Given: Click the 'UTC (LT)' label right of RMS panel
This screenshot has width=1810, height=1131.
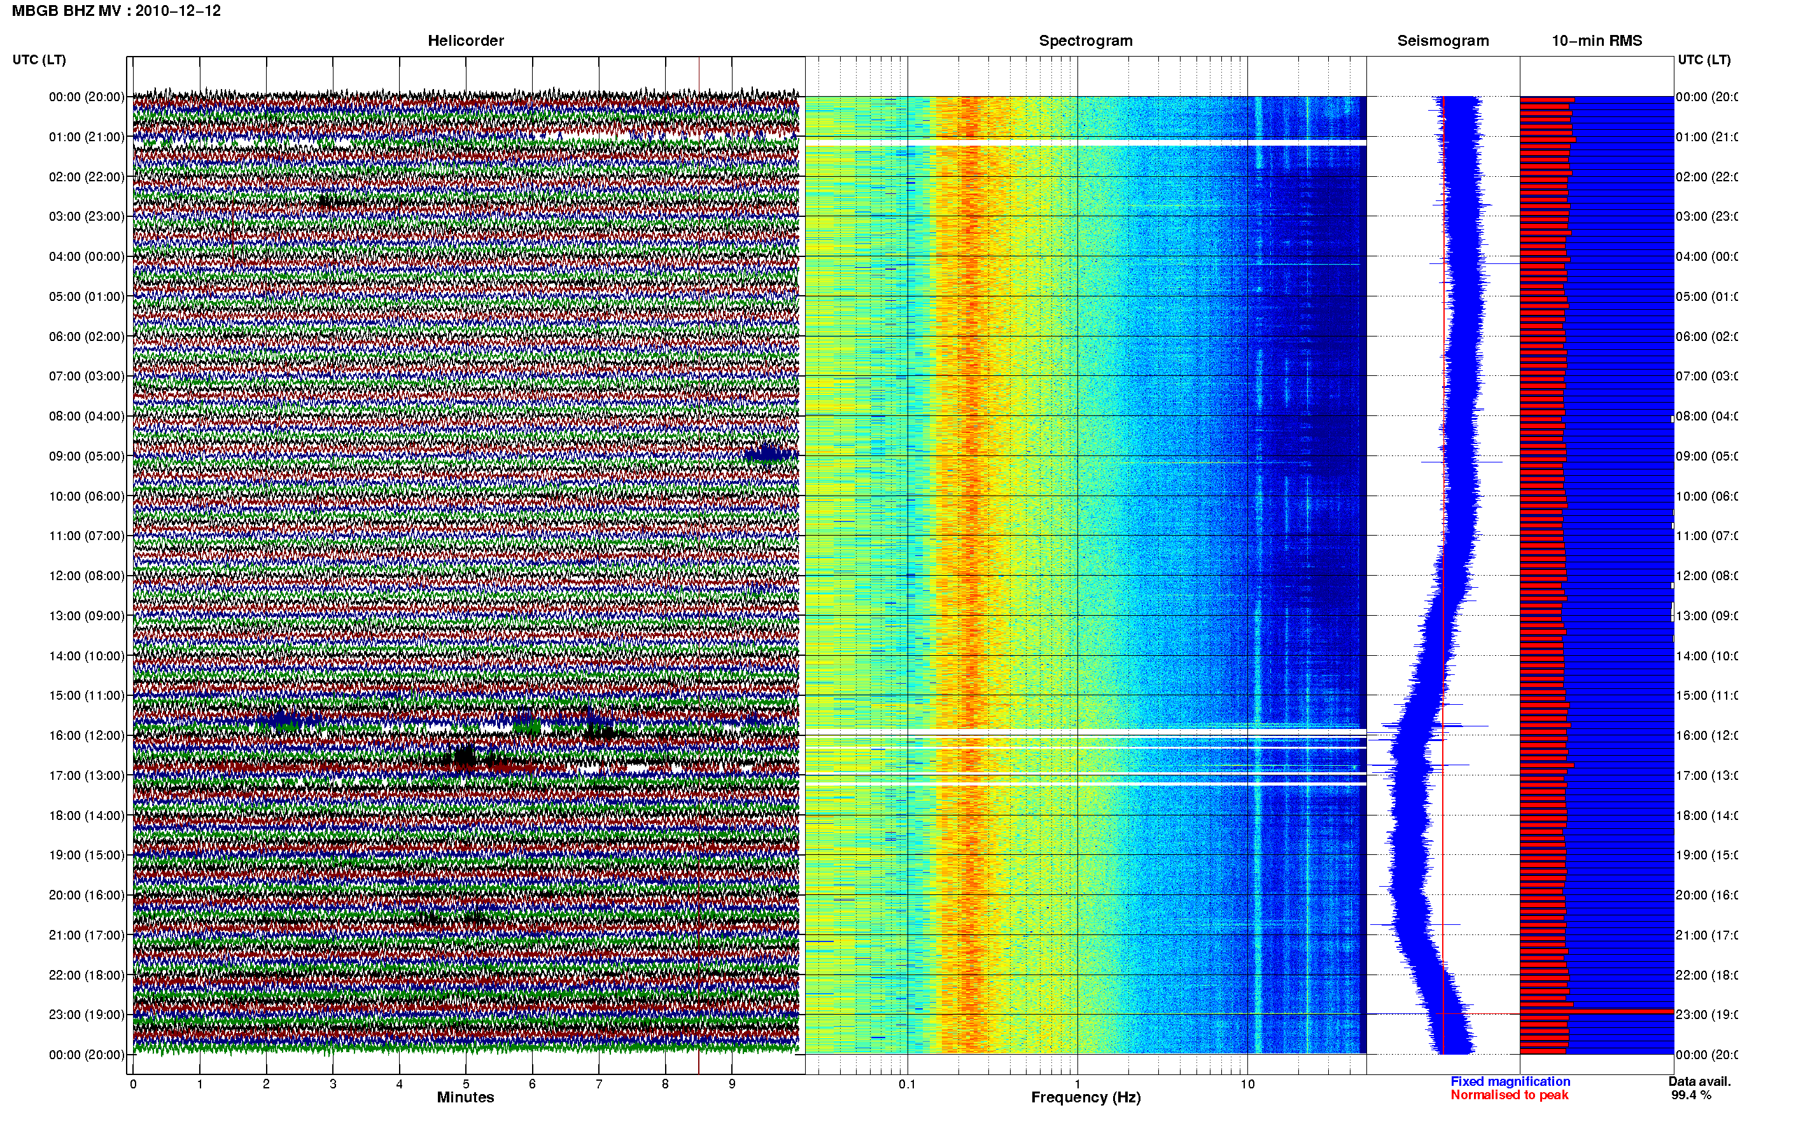Looking at the screenshot, I should 1704,59.
